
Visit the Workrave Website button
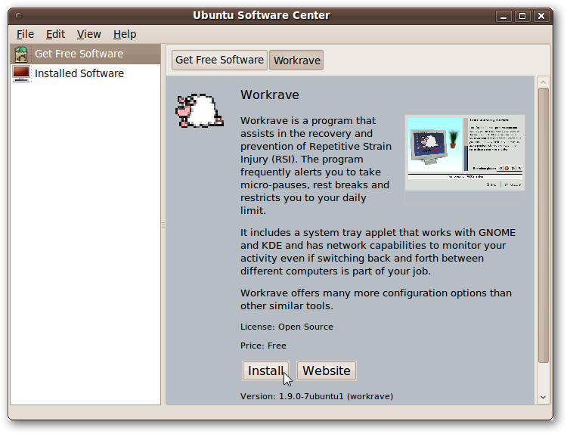tap(327, 370)
